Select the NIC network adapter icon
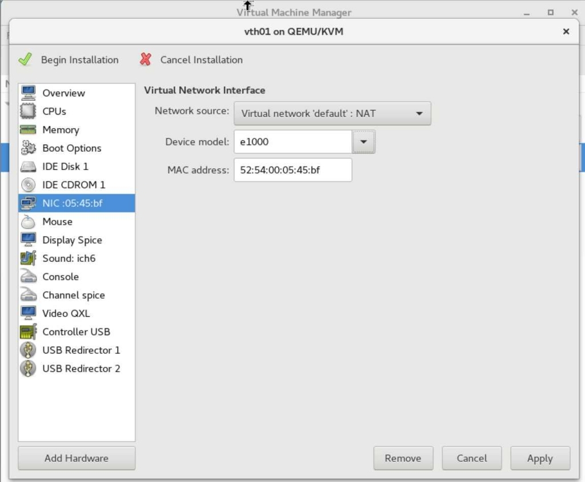Image resolution: width=585 pixels, height=482 pixels. point(29,203)
